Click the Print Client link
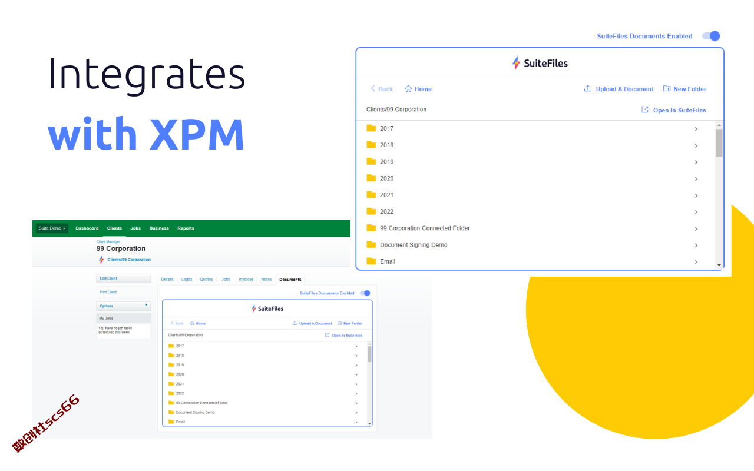This screenshot has width=754, height=471. click(x=108, y=292)
